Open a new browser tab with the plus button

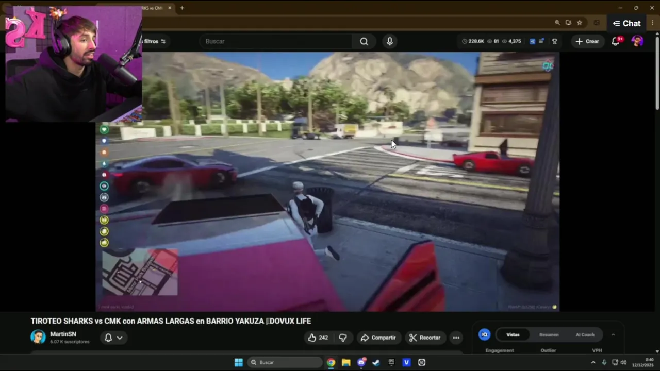[x=182, y=8]
